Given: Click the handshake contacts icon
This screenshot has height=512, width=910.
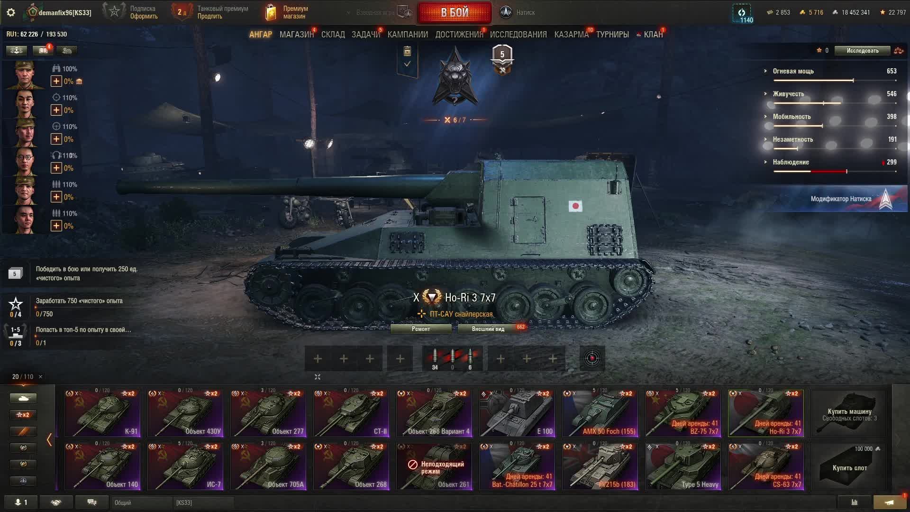Looking at the screenshot, I should (x=56, y=503).
